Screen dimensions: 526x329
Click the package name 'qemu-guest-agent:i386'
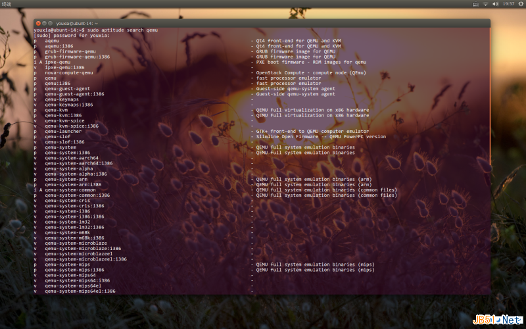(74, 94)
